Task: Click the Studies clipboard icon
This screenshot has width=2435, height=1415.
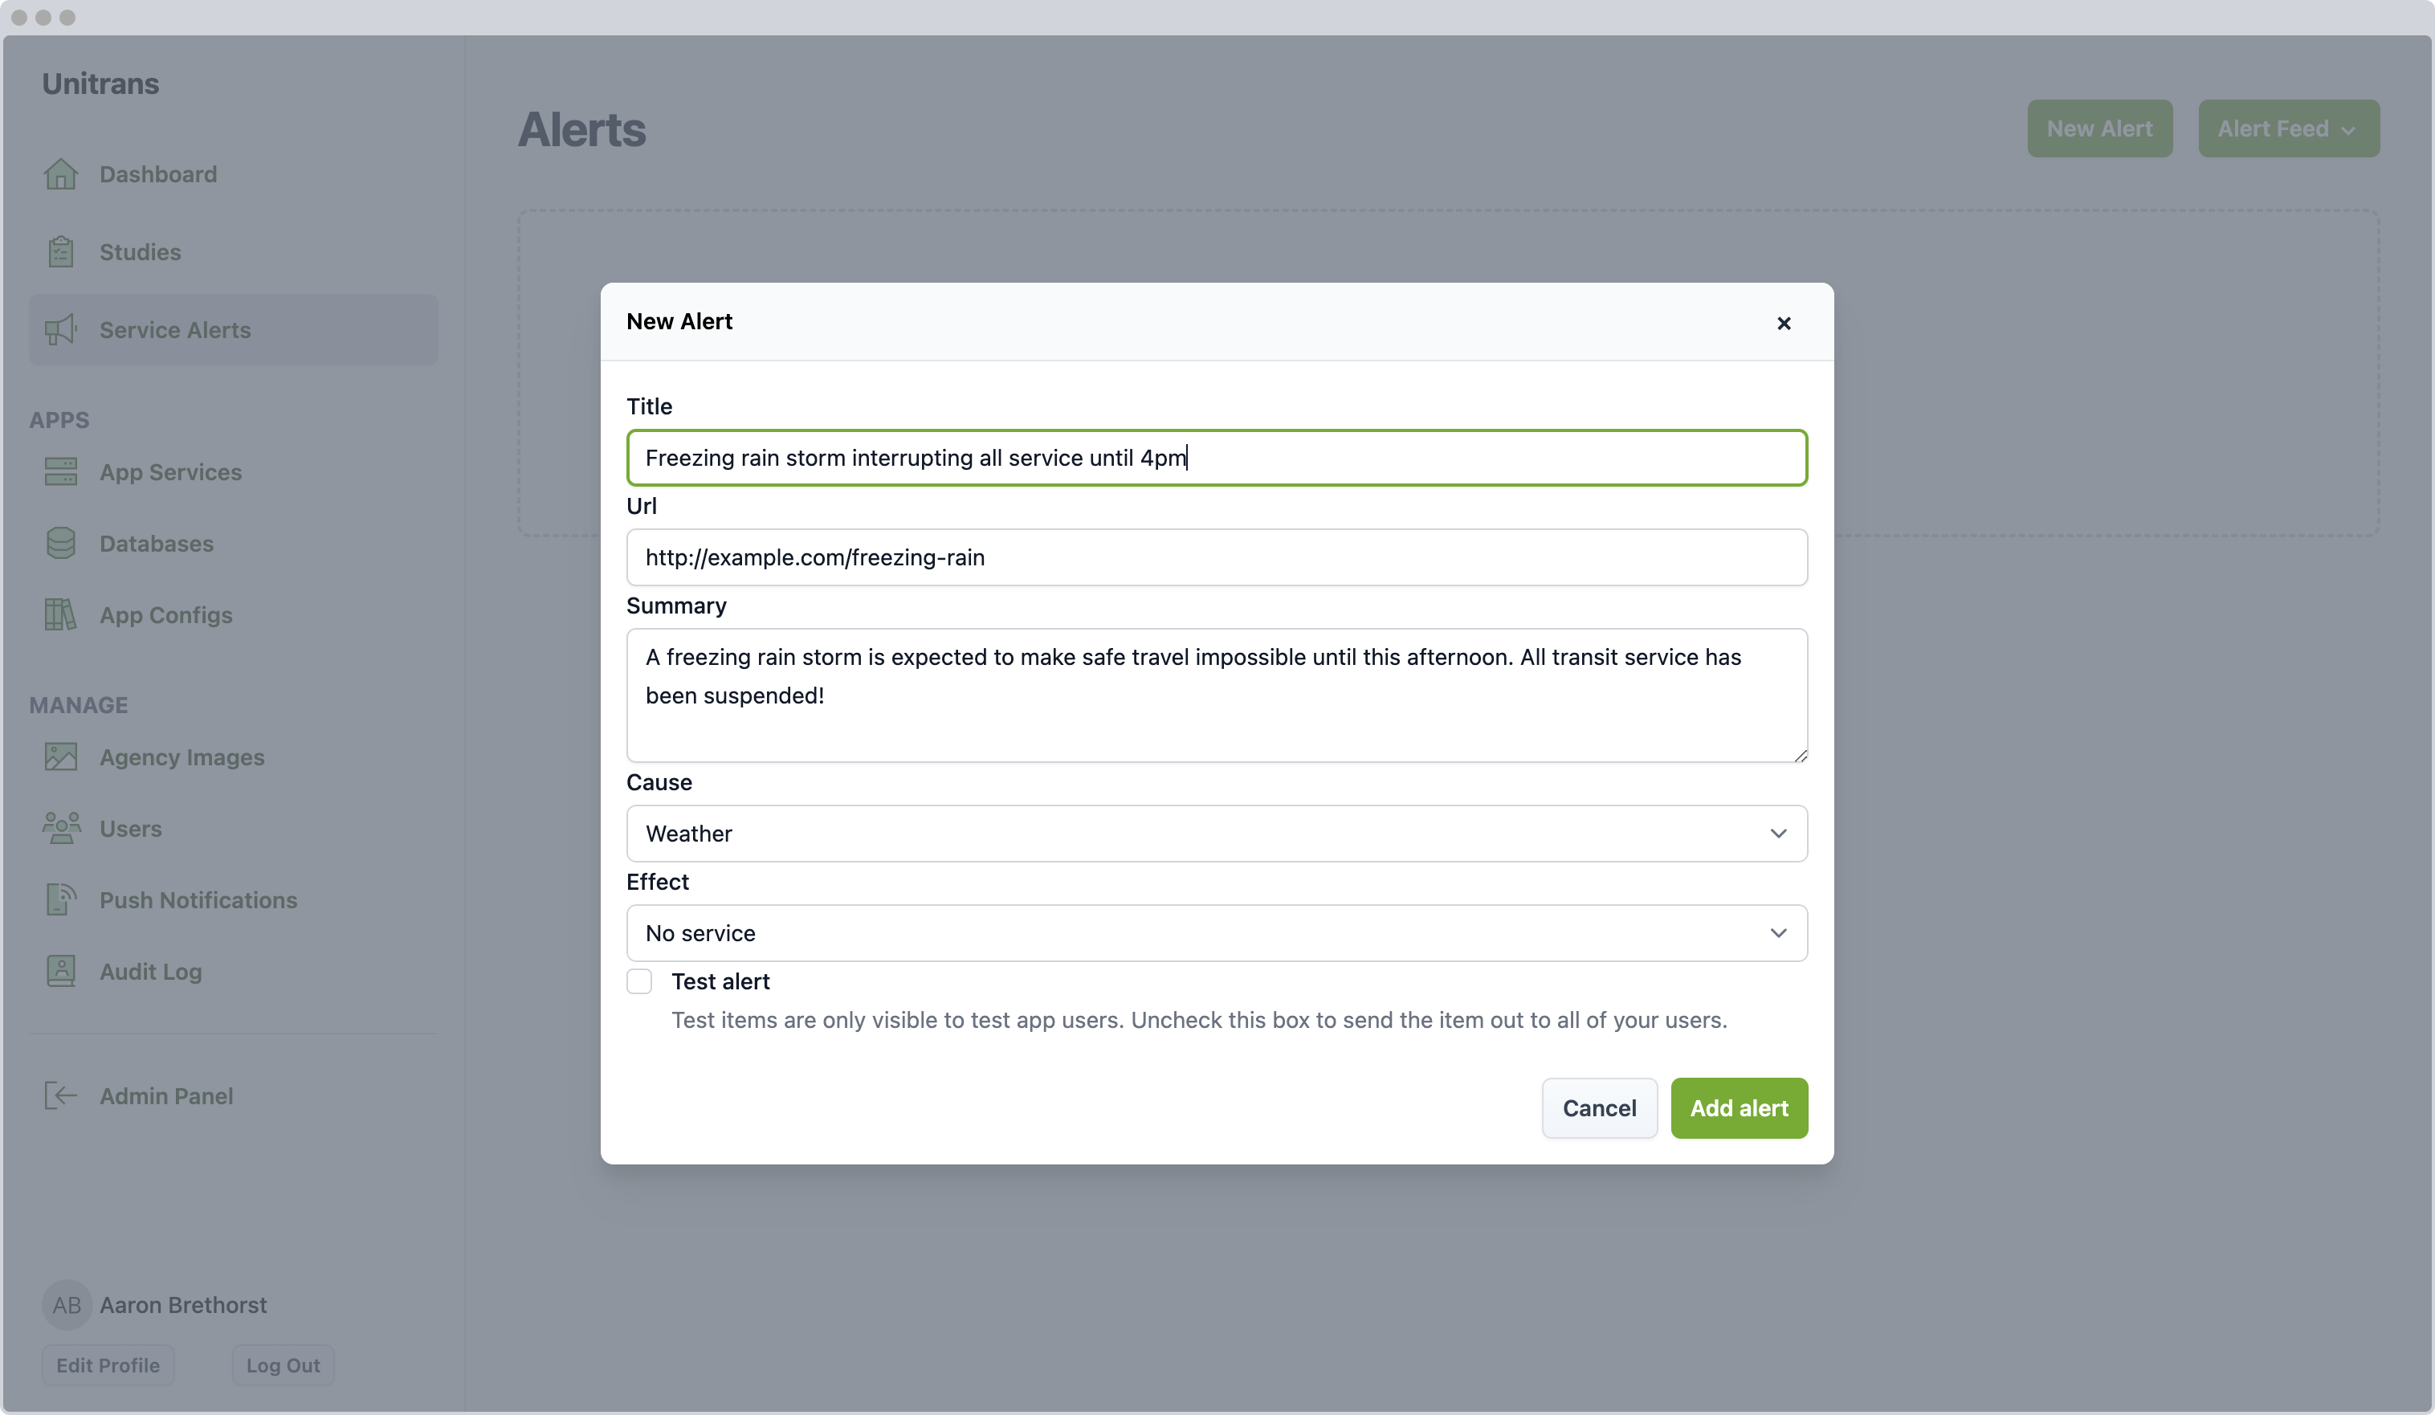Action: (x=61, y=252)
